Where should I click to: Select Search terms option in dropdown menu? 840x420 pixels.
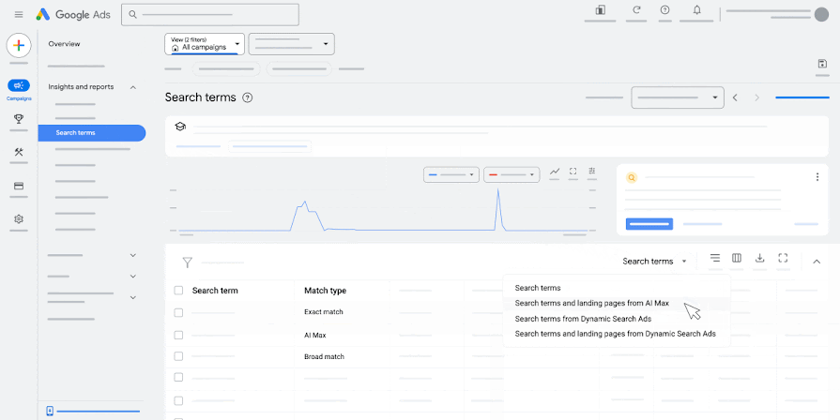click(616, 288)
